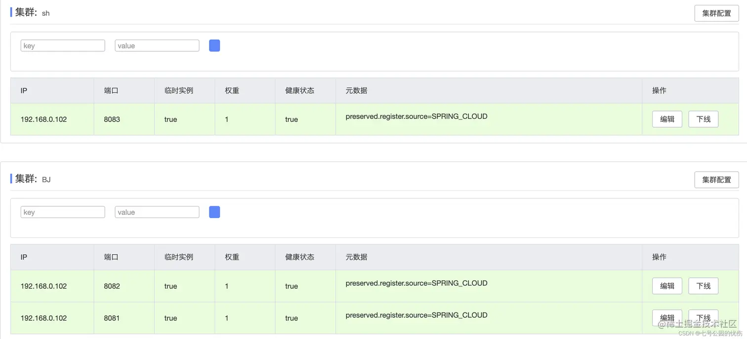The image size is (747, 339).
Task: Click 编辑 for the port 8081 instance
Action: click(x=667, y=318)
